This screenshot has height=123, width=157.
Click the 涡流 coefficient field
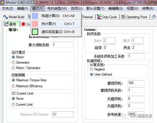tap(138, 47)
